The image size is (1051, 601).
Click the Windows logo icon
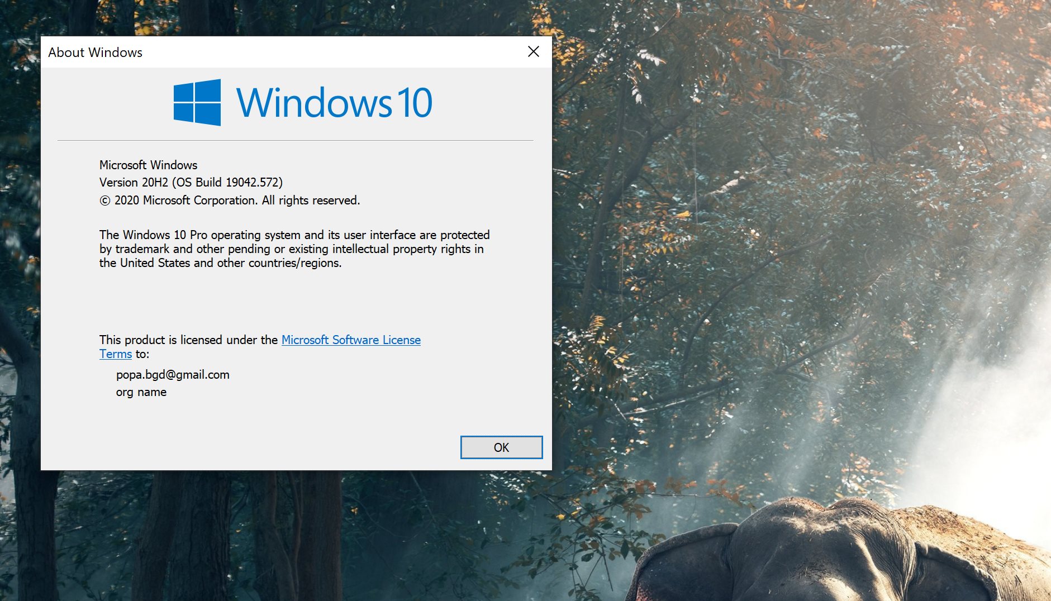197,102
